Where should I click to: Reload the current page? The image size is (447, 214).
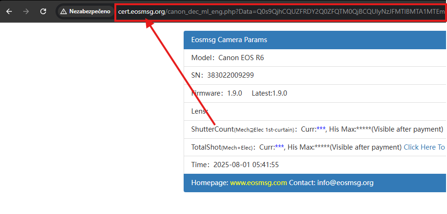(x=43, y=11)
